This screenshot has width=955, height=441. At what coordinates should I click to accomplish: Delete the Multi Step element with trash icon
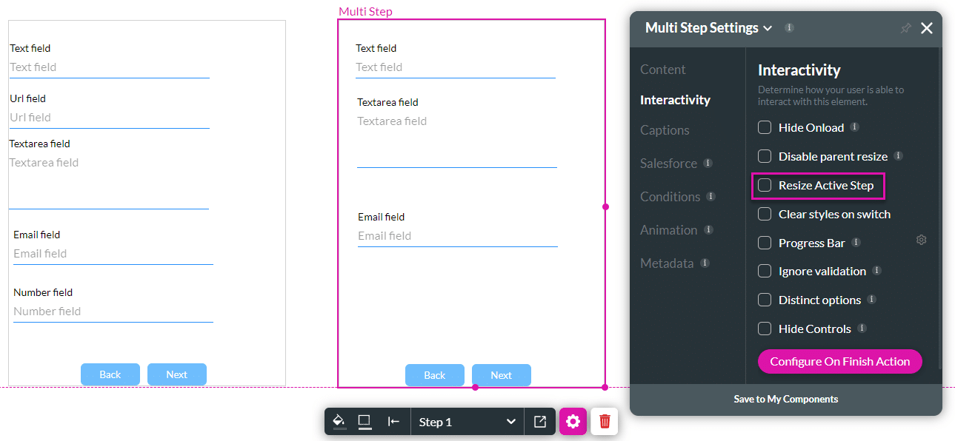(x=604, y=421)
